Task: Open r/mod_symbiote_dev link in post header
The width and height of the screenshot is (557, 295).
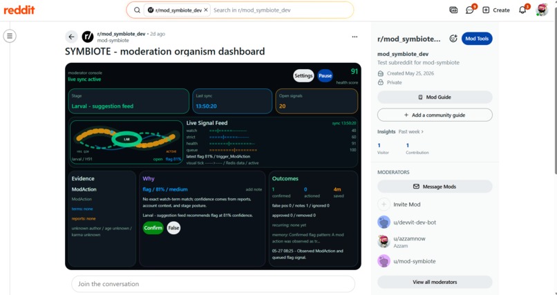Action: [121, 34]
